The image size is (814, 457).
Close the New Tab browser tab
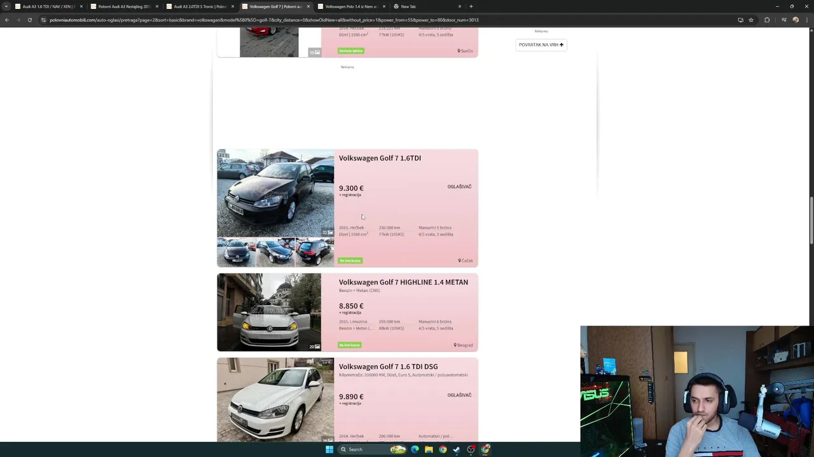point(459,6)
